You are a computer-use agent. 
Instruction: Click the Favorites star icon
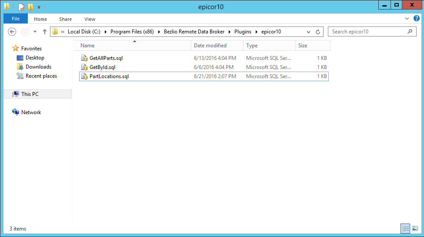(15, 48)
